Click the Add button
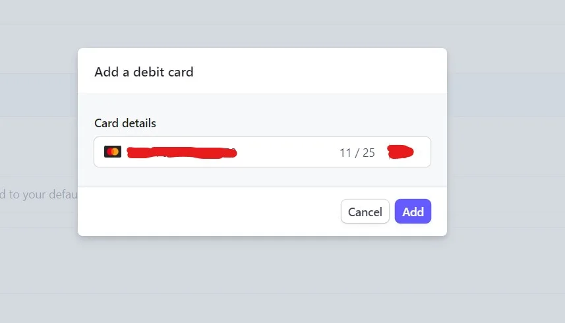 pos(413,212)
